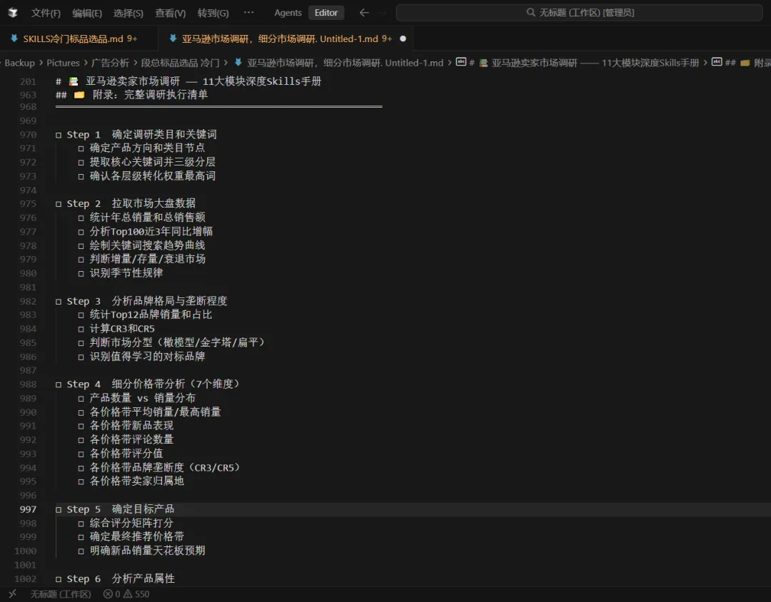Click the unsaved dot on Untitled-1.md tab
771x602 pixels.
(403, 39)
